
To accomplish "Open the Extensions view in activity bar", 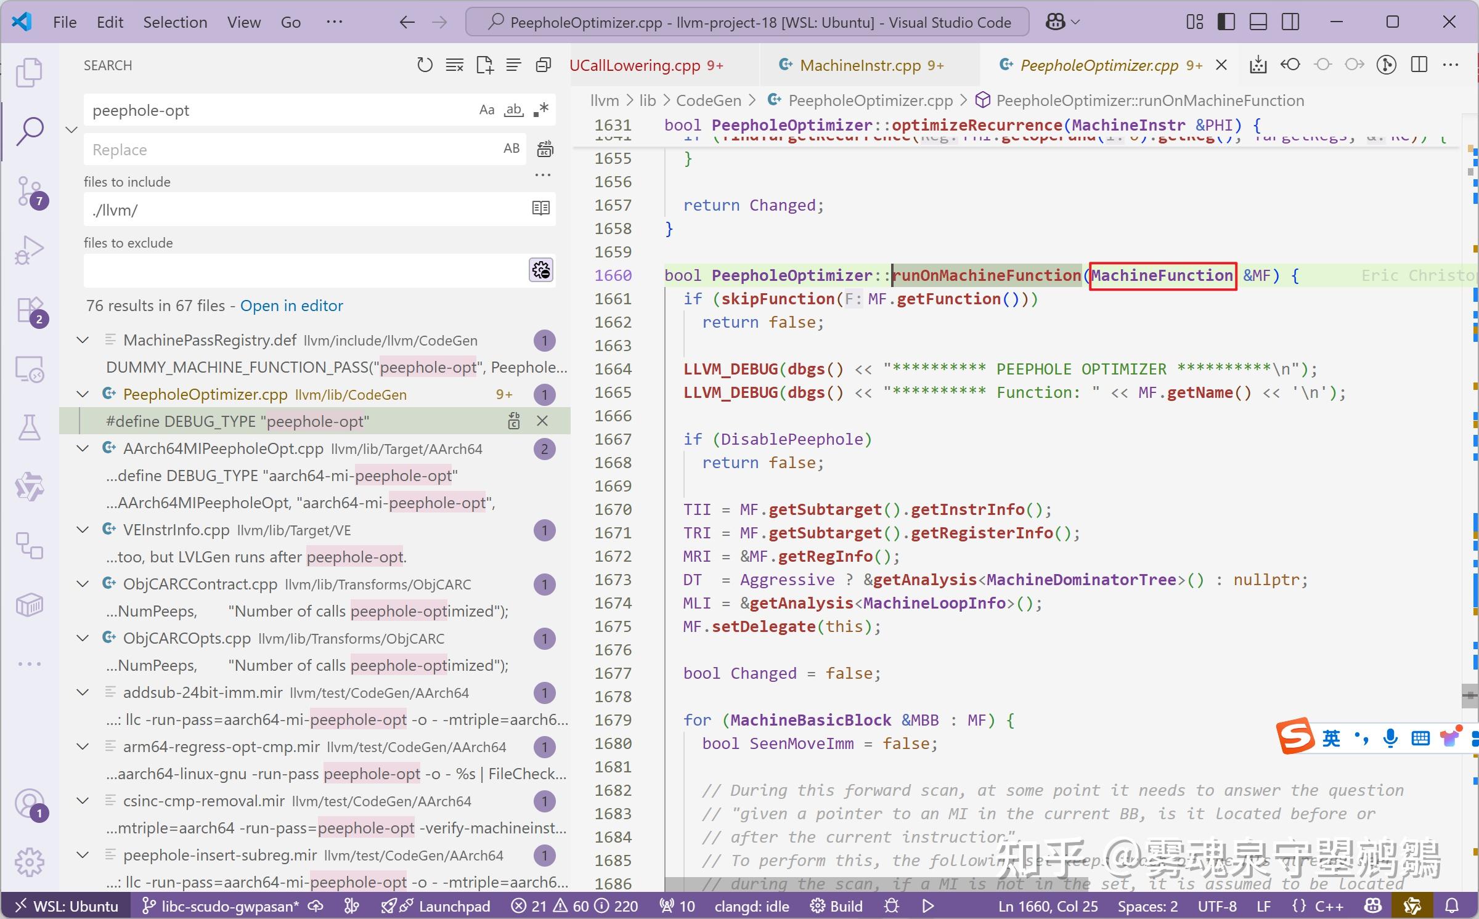I will tap(29, 310).
